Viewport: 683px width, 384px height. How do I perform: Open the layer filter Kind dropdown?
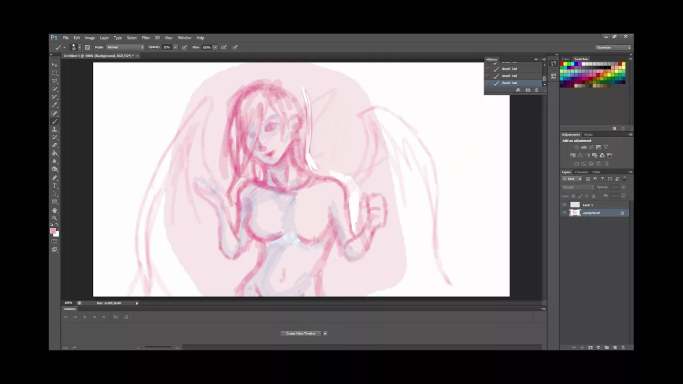pyautogui.click(x=572, y=179)
